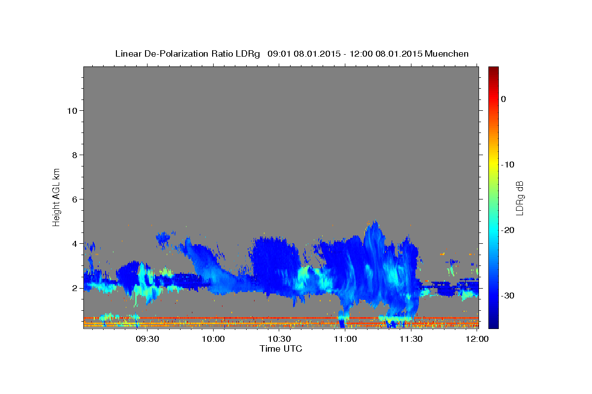Click the height tick label 6
592x394 pixels.
click(74, 199)
